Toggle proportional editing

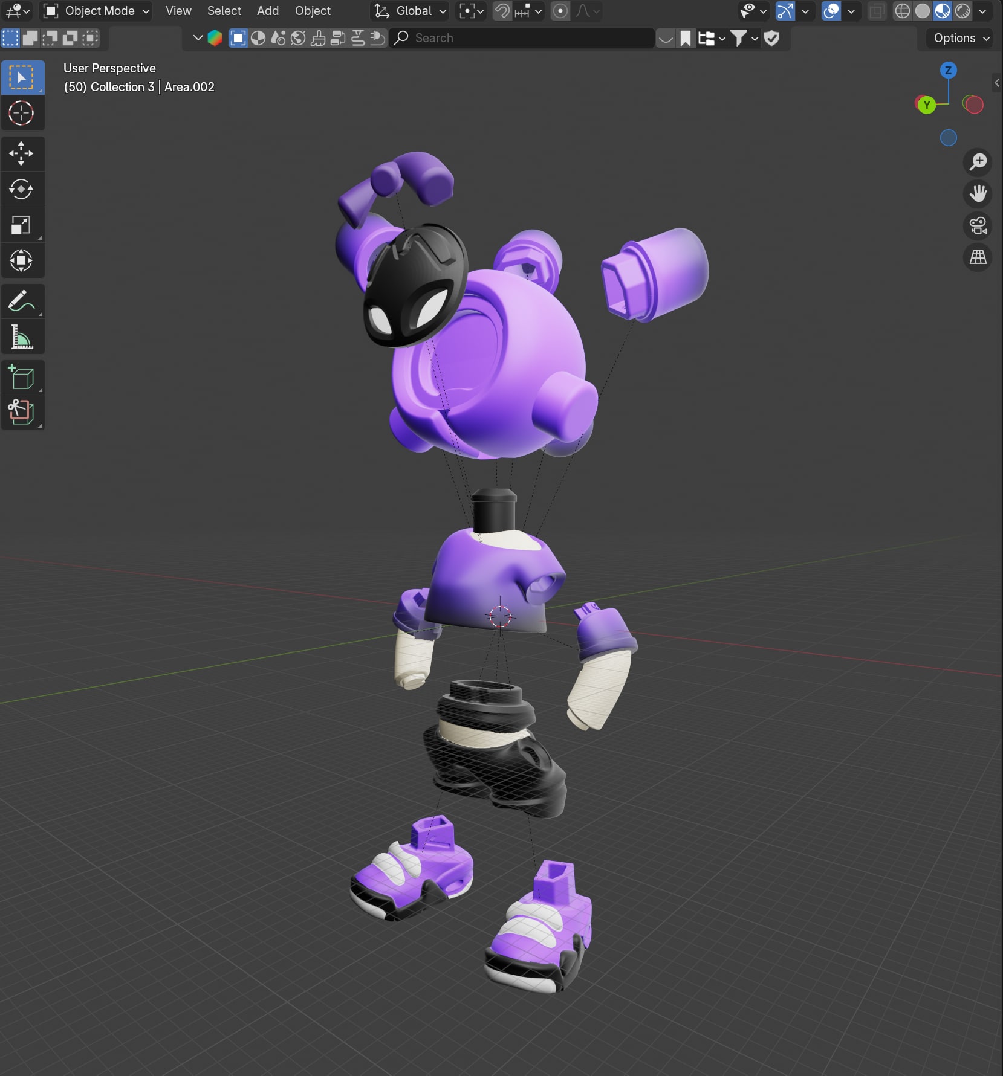(560, 11)
